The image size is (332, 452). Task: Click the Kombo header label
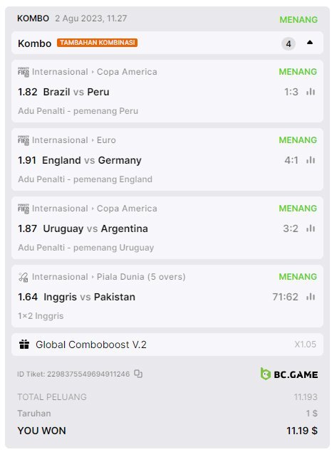point(35,43)
